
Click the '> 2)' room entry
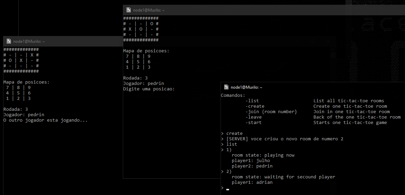(226, 172)
